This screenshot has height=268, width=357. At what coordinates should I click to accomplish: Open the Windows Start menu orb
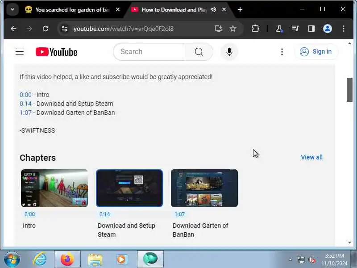pyautogui.click(x=12, y=259)
